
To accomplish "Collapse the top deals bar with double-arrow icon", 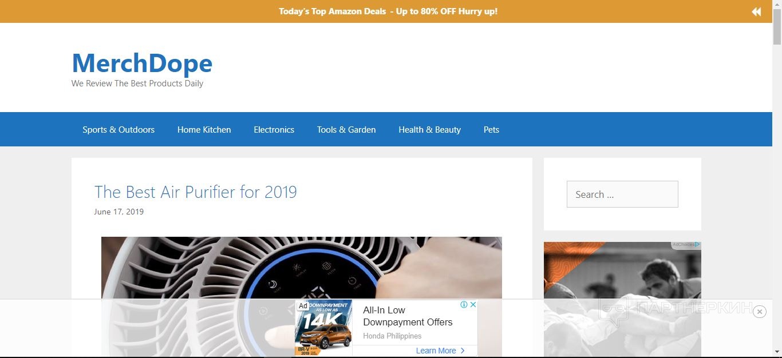I will click(756, 11).
